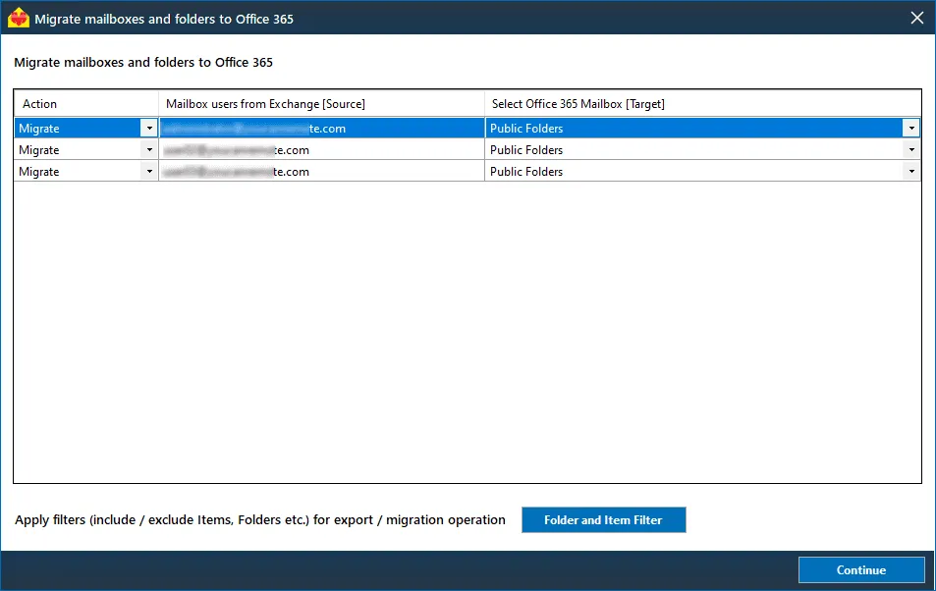Open Action dropdown in the second row
936x591 pixels.
[x=149, y=150]
